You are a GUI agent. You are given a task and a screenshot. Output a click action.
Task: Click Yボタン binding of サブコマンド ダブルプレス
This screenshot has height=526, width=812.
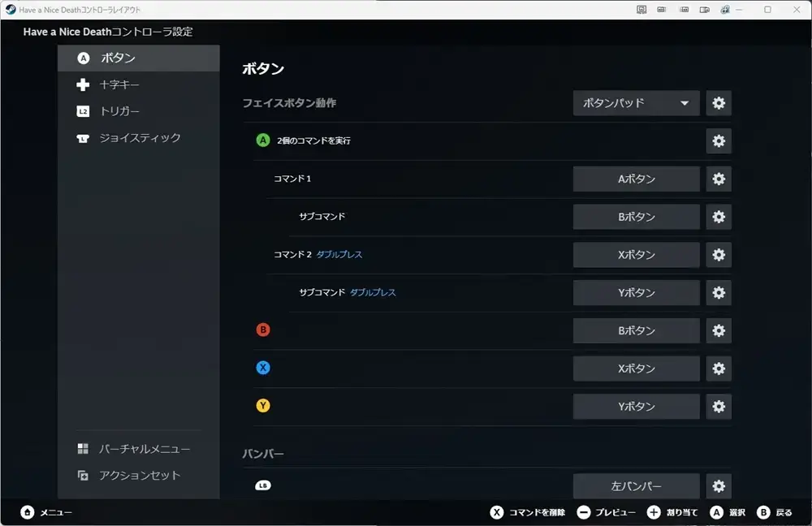636,292
